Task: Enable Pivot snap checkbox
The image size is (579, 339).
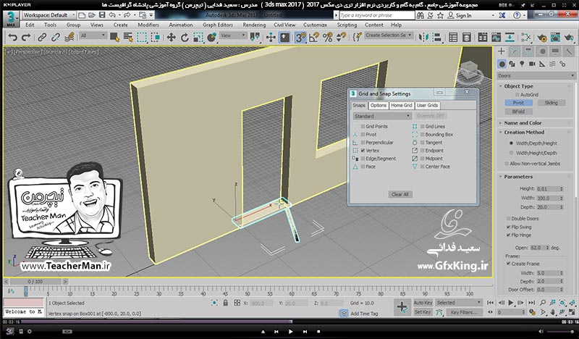Action: 363,135
